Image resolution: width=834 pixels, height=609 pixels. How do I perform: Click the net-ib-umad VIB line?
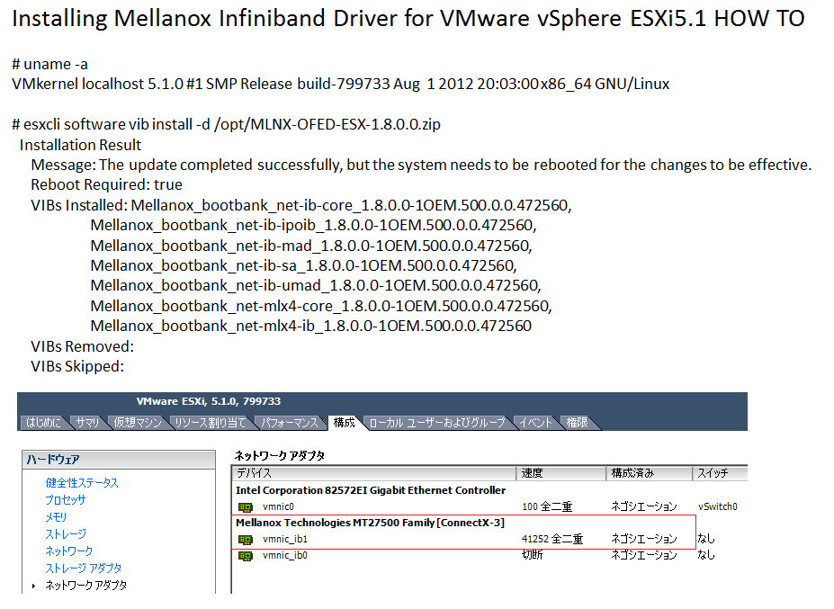point(316,286)
